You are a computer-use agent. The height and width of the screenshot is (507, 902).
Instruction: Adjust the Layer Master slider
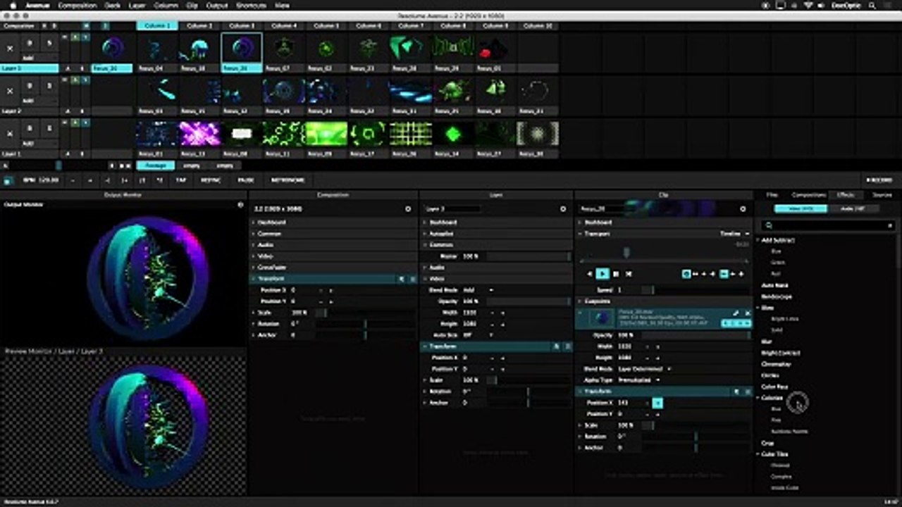tap(528, 256)
